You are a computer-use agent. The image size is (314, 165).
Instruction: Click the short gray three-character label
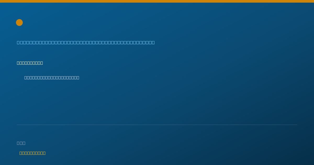pyautogui.click(x=21, y=143)
